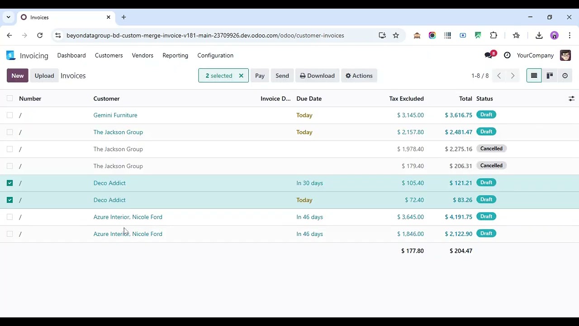Bookmark this page with the star
This screenshot has height=326, width=579.
point(396,35)
